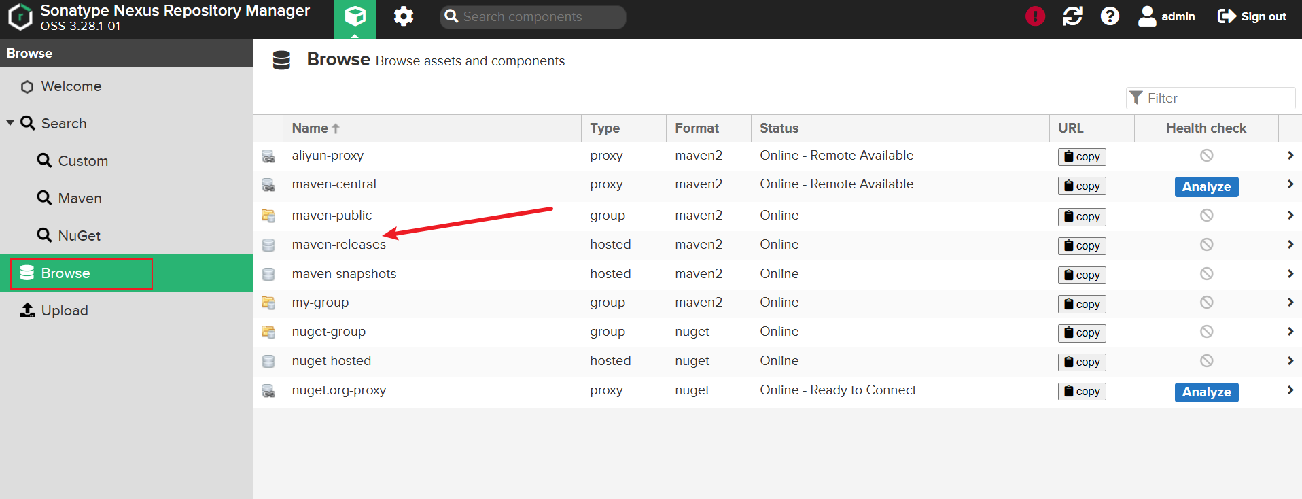Open the Welcome page in sidebar

(71, 86)
